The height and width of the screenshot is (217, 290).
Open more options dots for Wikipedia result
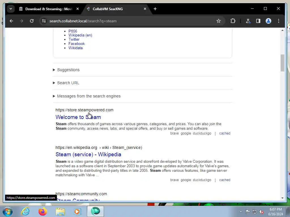pyautogui.click(x=215, y=180)
